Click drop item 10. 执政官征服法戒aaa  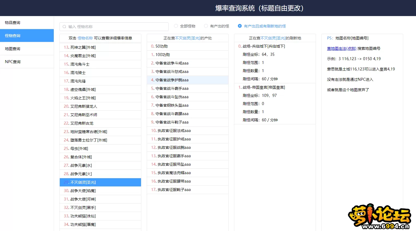pyautogui.click(x=188, y=131)
